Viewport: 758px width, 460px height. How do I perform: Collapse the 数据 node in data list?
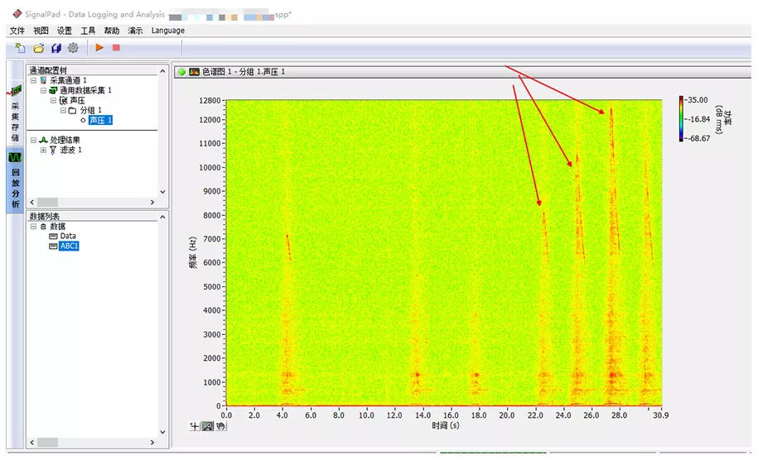pyautogui.click(x=33, y=227)
